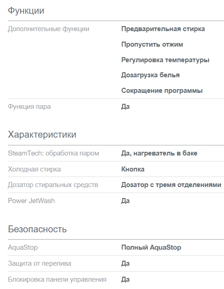Click the Power JetWash label
Viewport: 224px width, 289px height.
pos(31,201)
